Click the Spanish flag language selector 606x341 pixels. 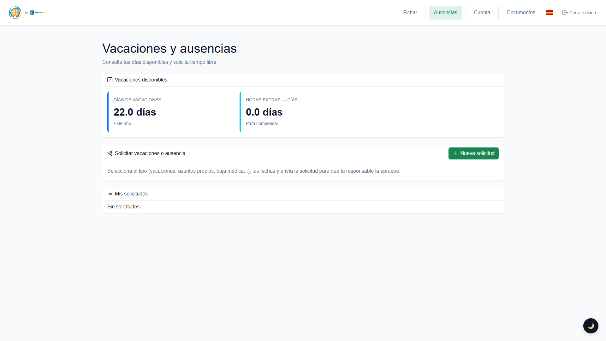[x=549, y=13]
